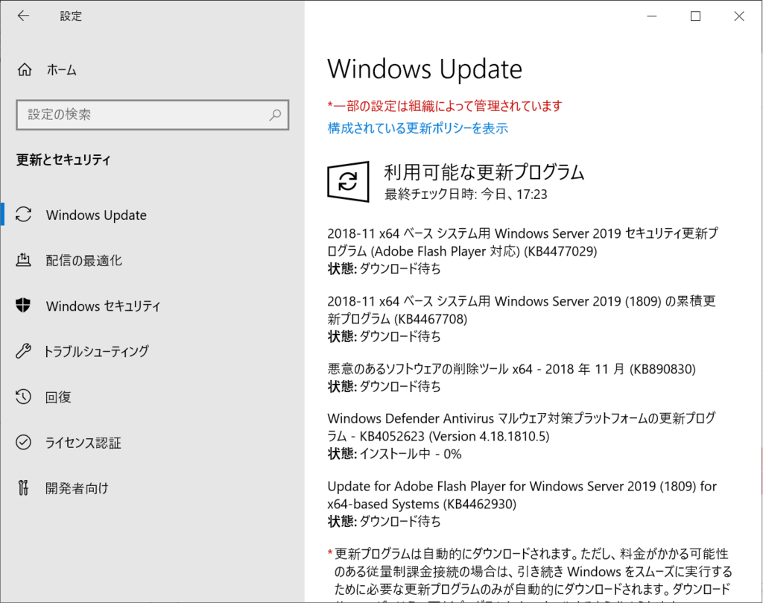Screen dimensions: 763x603
Task: Click the Windows セキュリティ shield icon
Action: click(x=23, y=306)
